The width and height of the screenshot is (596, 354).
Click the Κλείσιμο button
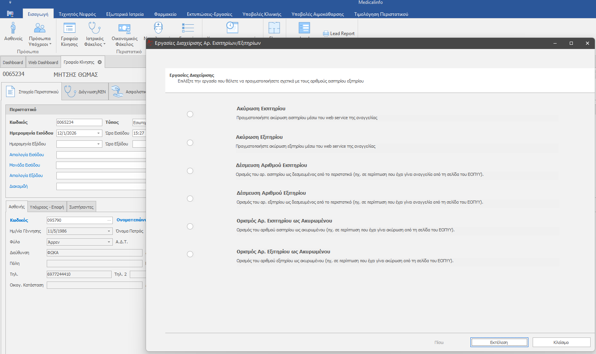(561, 342)
